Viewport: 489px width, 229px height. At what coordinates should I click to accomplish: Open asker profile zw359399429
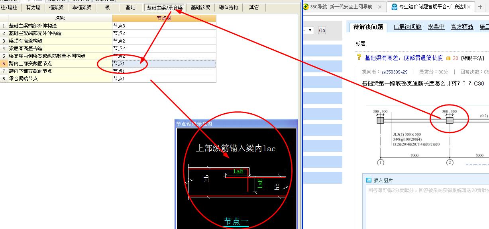(395, 72)
